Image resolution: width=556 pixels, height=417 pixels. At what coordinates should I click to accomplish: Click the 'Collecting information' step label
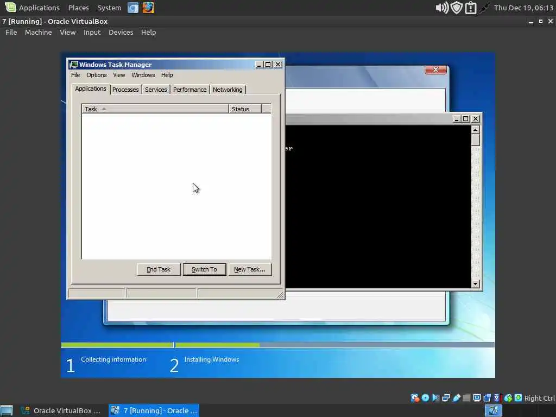[x=113, y=359]
